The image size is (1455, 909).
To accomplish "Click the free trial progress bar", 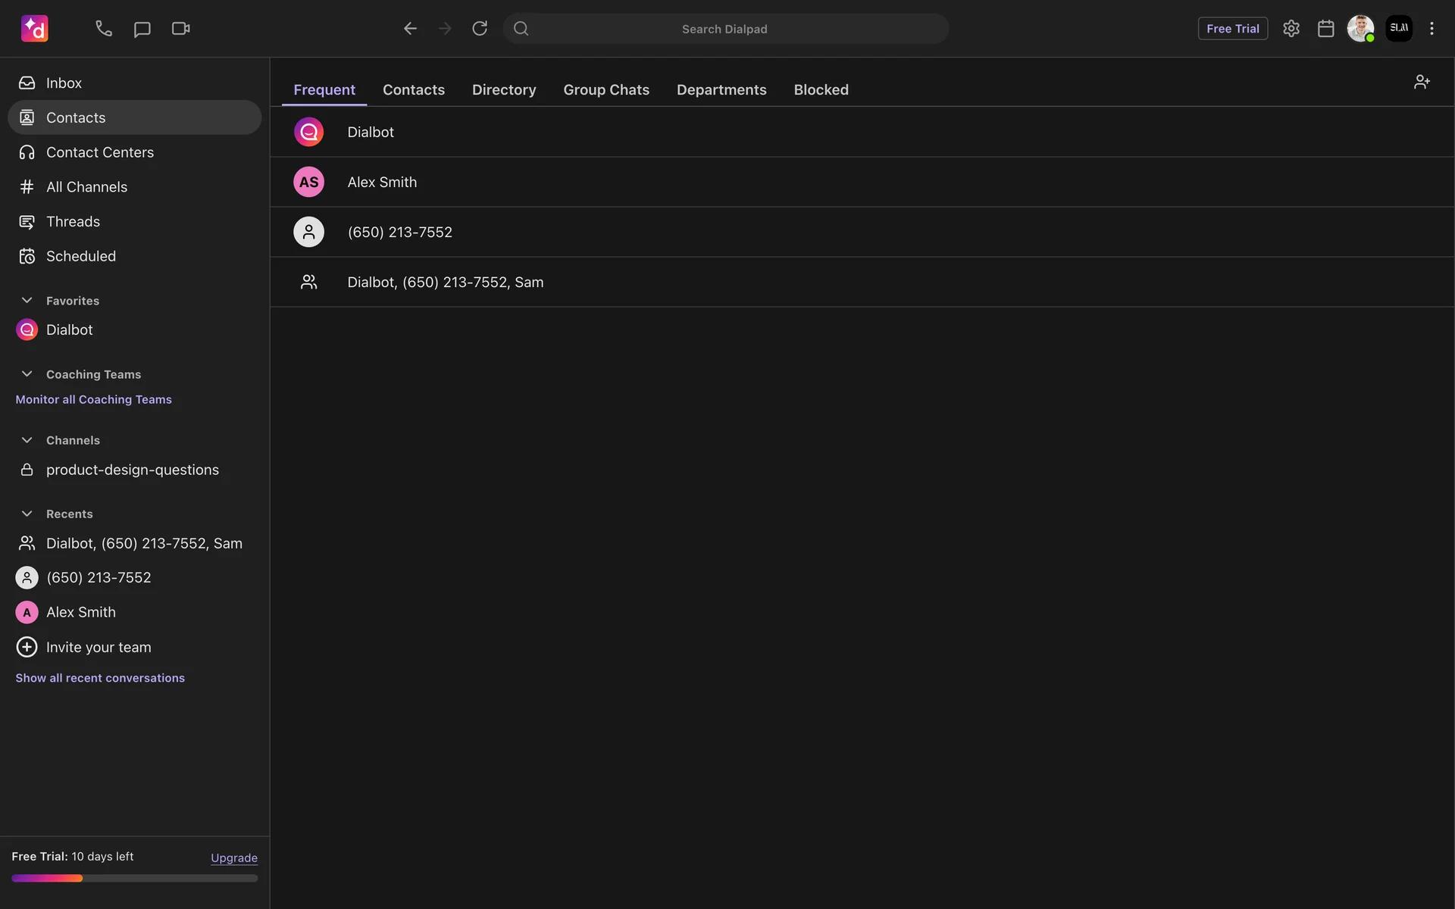I will [x=135, y=879].
